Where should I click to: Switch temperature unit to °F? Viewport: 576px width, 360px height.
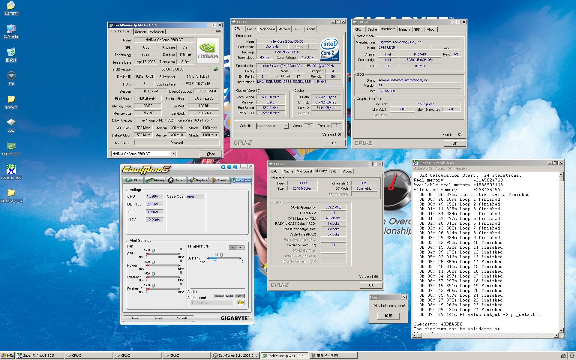(x=241, y=247)
